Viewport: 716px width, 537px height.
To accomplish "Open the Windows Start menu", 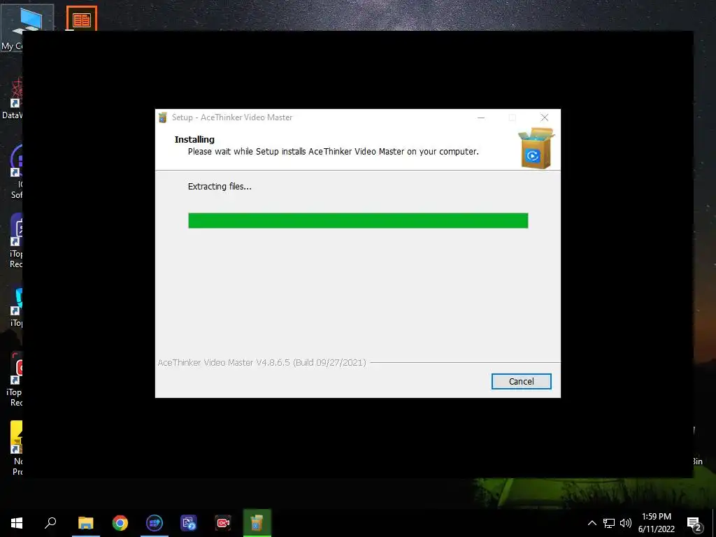I will pyautogui.click(x=17, y=523).
